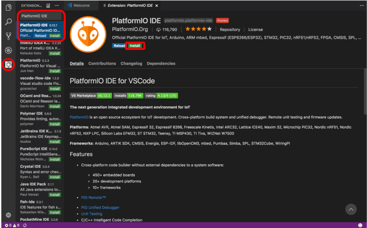Open the Details tab
Image resolution: width=367 pixels, height=228 pixels.
pos(77,63)
